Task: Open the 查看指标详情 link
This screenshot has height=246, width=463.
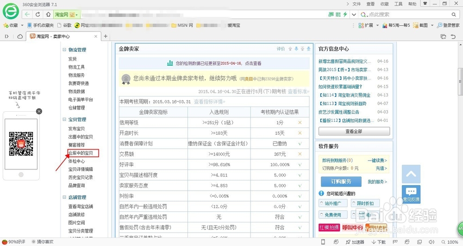Action: [209, 102]
